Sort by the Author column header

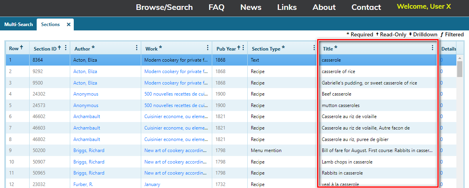point(82,49)
